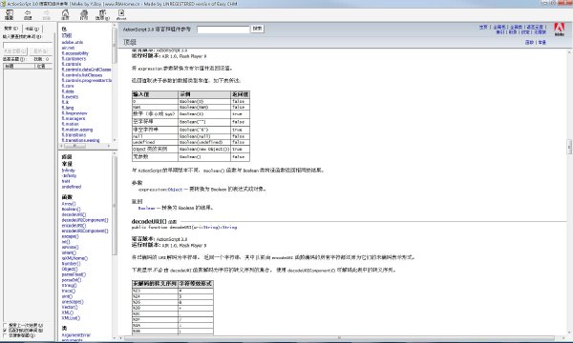573x343 pixels.
Task: Click the Hide panel toolbar icon
Action: click(10, 14)
